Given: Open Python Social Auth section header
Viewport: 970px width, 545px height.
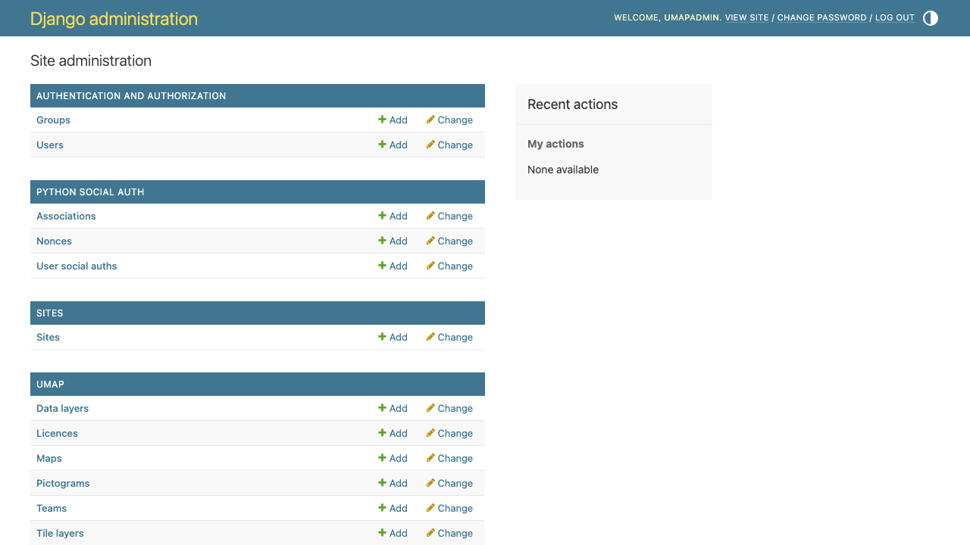Looking at the screenshot, I should (x=90, y=192).
